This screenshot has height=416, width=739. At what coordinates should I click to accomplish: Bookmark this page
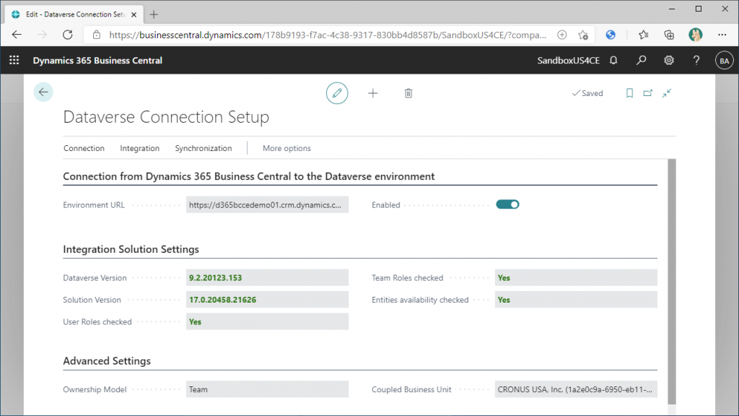pyautogui.click(x=629, y=93)
